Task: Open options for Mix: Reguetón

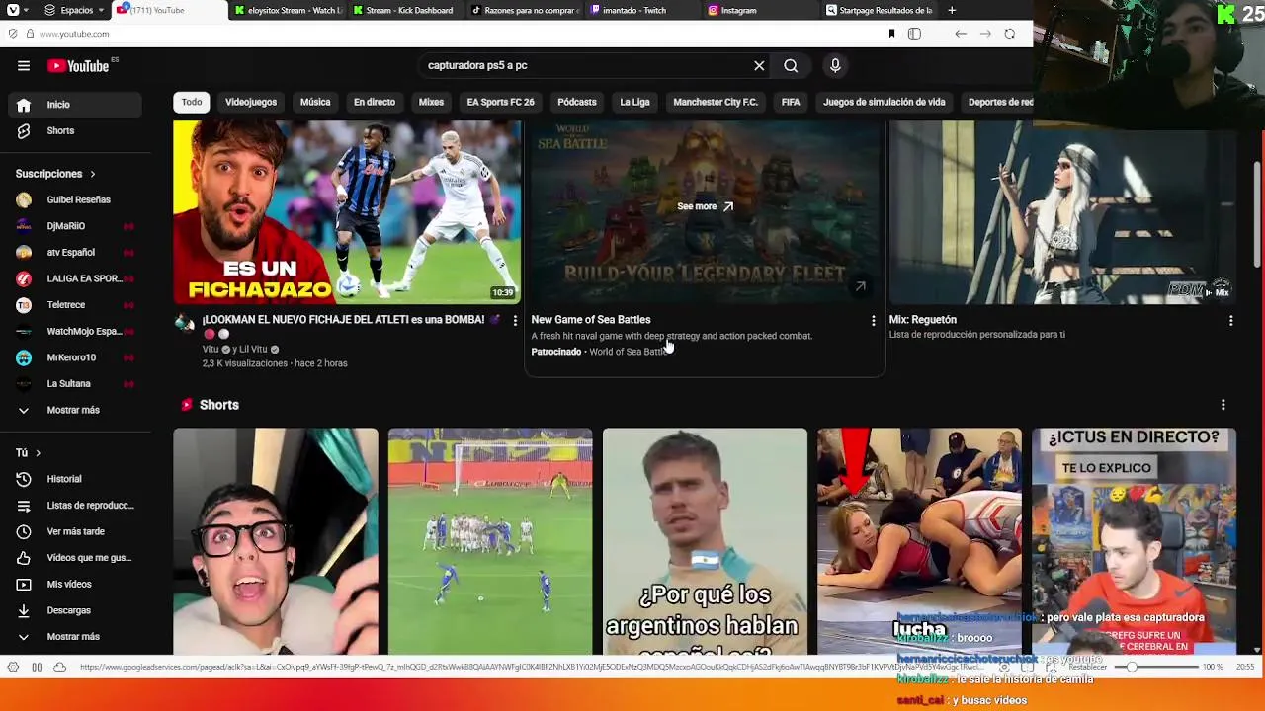Action: pyautogui.click(x=1230, y=321)
